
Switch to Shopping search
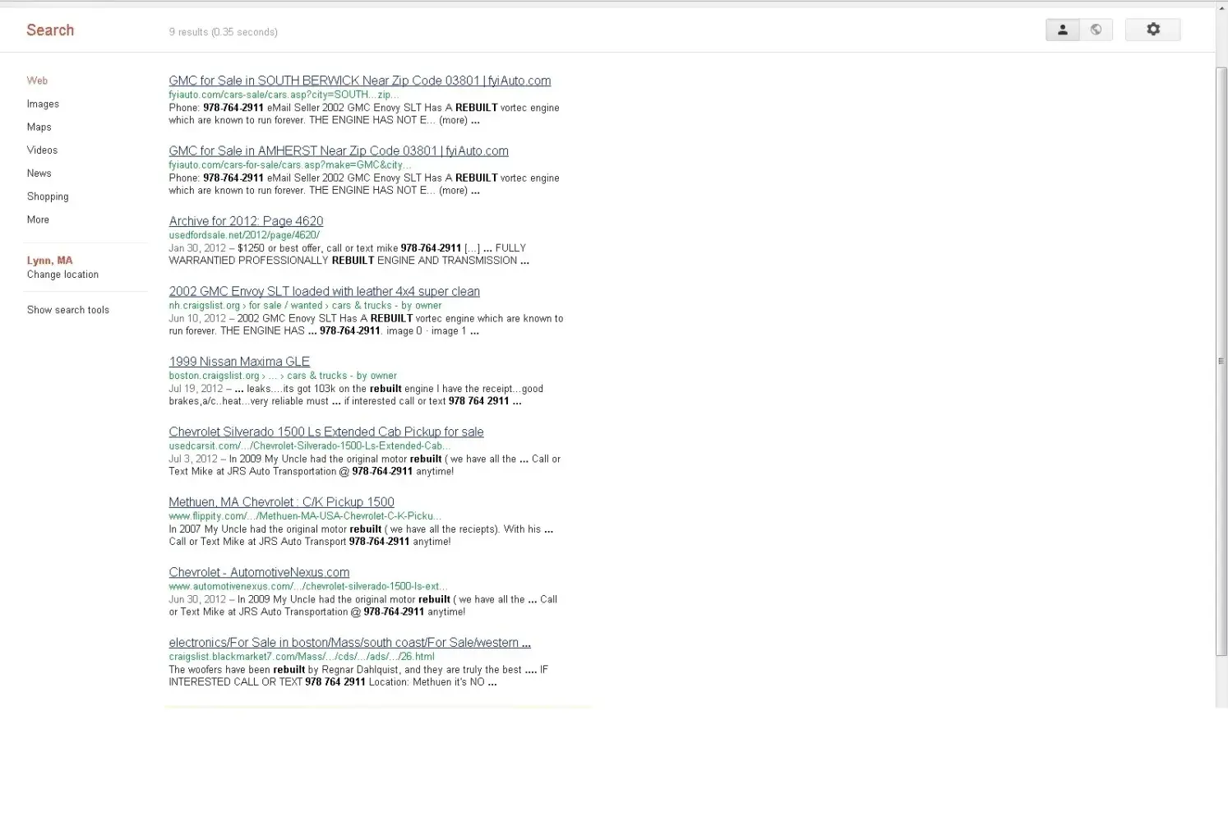(48, 196)
